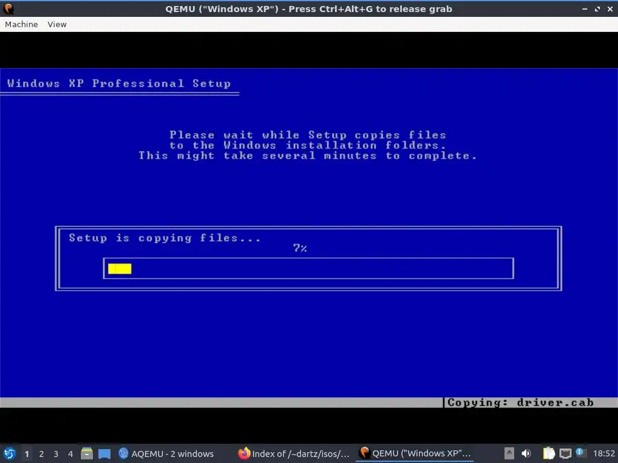Click the network monitor tray icon
Screen dimensions: 618x463
565,453
